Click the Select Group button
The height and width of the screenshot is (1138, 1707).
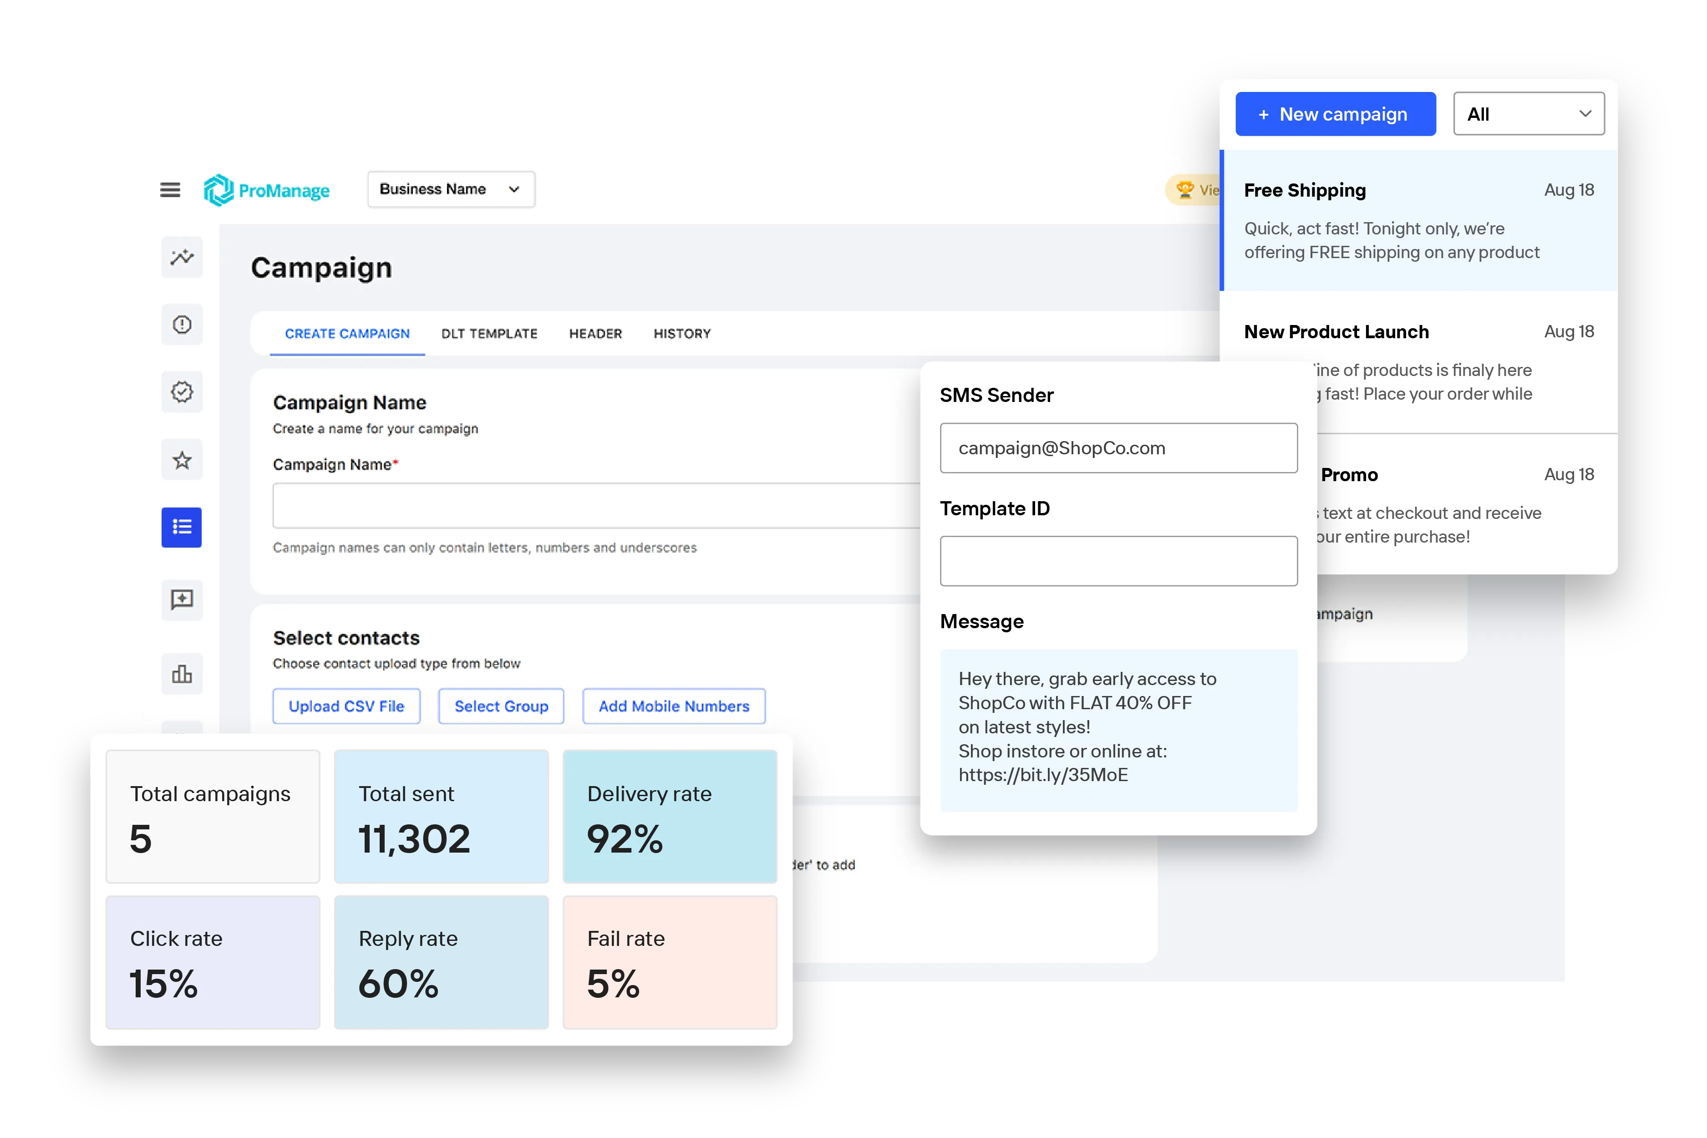501,706
